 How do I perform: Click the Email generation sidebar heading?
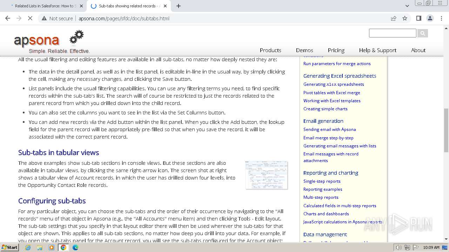[x=323, y=121]
